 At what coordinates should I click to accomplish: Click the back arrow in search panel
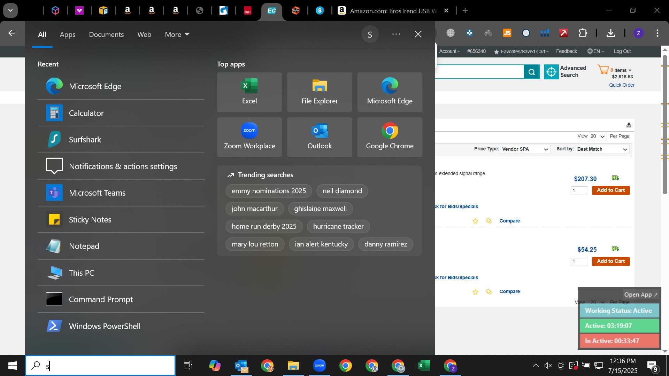[11, 33]
